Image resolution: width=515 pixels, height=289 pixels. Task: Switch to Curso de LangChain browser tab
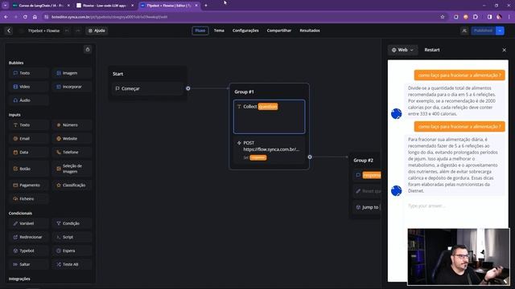pyautogui.click(x=41, y=6)
